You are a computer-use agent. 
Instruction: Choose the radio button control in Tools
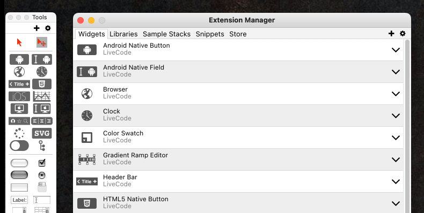pyautogui.click(x=42, y=175)
